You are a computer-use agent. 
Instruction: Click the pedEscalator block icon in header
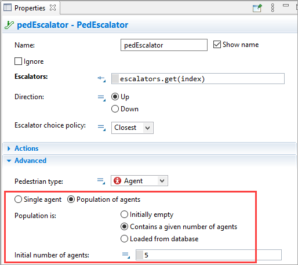click(9, 25)
